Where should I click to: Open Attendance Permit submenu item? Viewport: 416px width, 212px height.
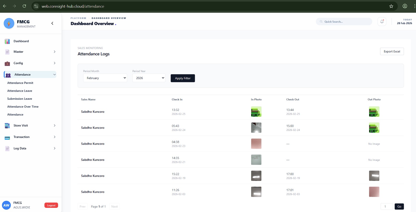[x=20, y=83]
